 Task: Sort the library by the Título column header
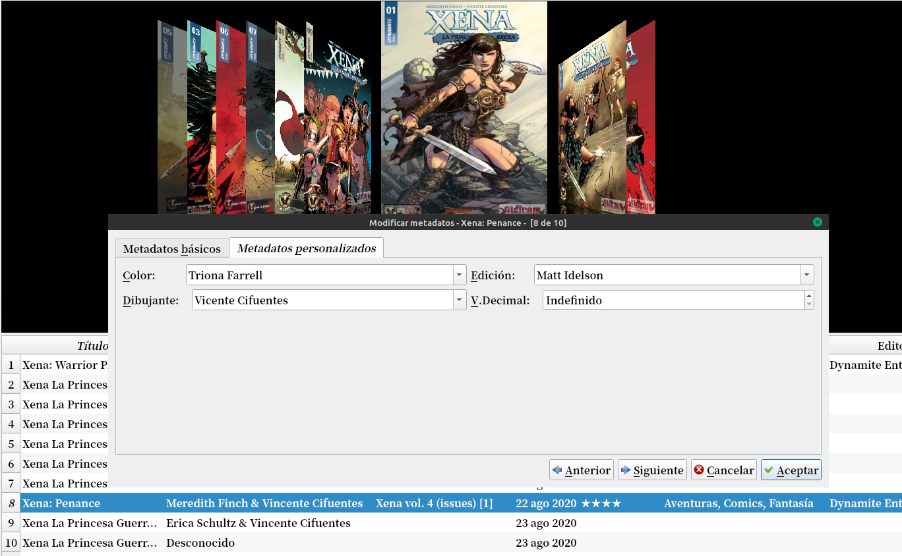[92, 346]
